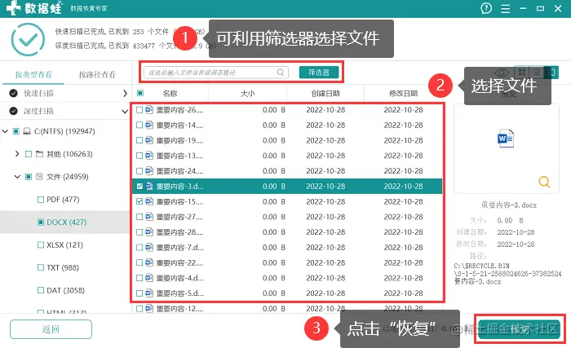Click the Word document preview thumbnail
571x348 pixels.
[x=506, y=139]
